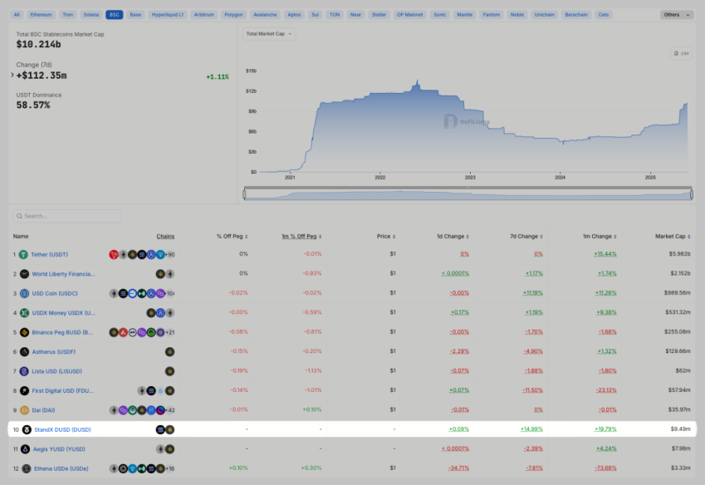Switch to Berachain chain tab
705x485 pixels.
pyautogui.click(x=576, y=15)
